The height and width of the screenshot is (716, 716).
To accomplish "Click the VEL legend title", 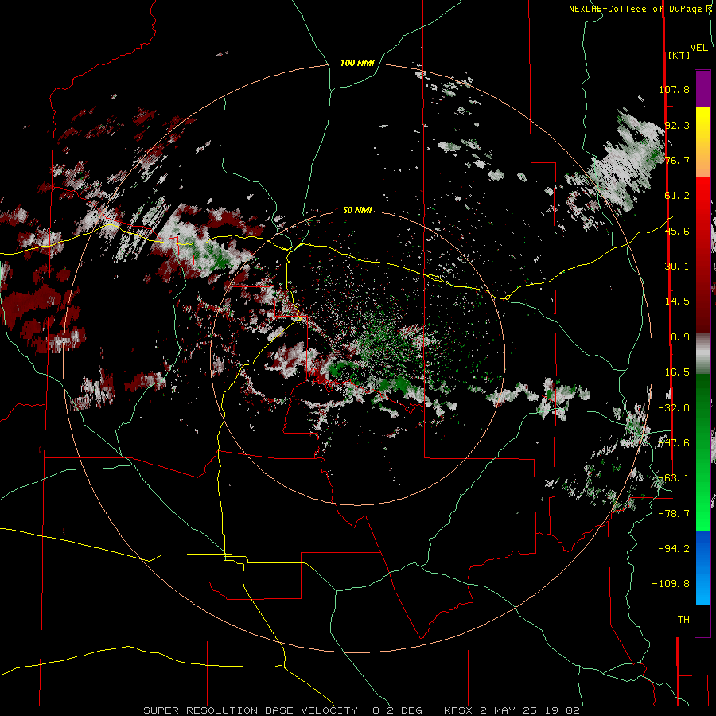I will tap(698, 48).
